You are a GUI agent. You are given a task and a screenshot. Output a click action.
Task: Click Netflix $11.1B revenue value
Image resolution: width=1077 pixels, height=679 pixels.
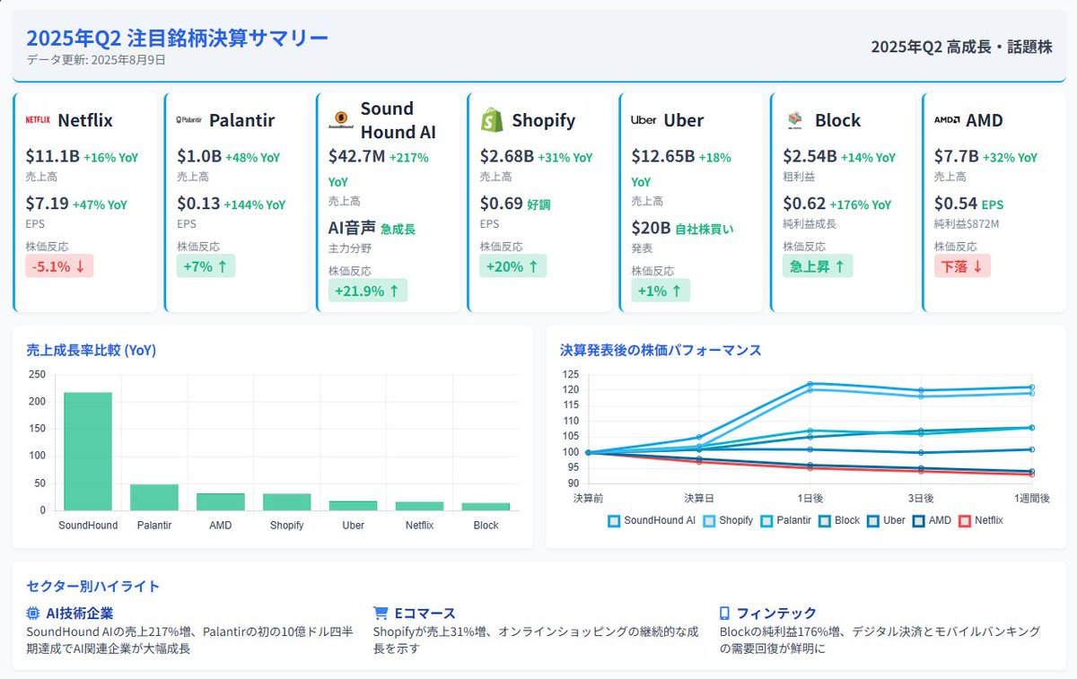53,156
